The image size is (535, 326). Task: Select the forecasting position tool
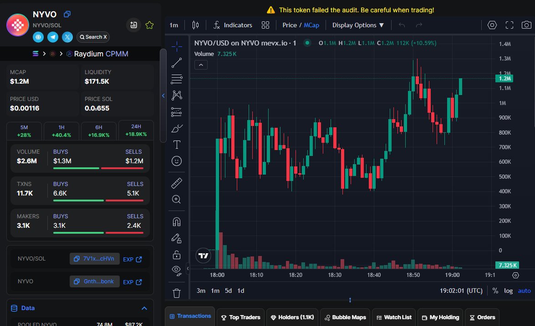pyautogui.click(x=176, y=112)
